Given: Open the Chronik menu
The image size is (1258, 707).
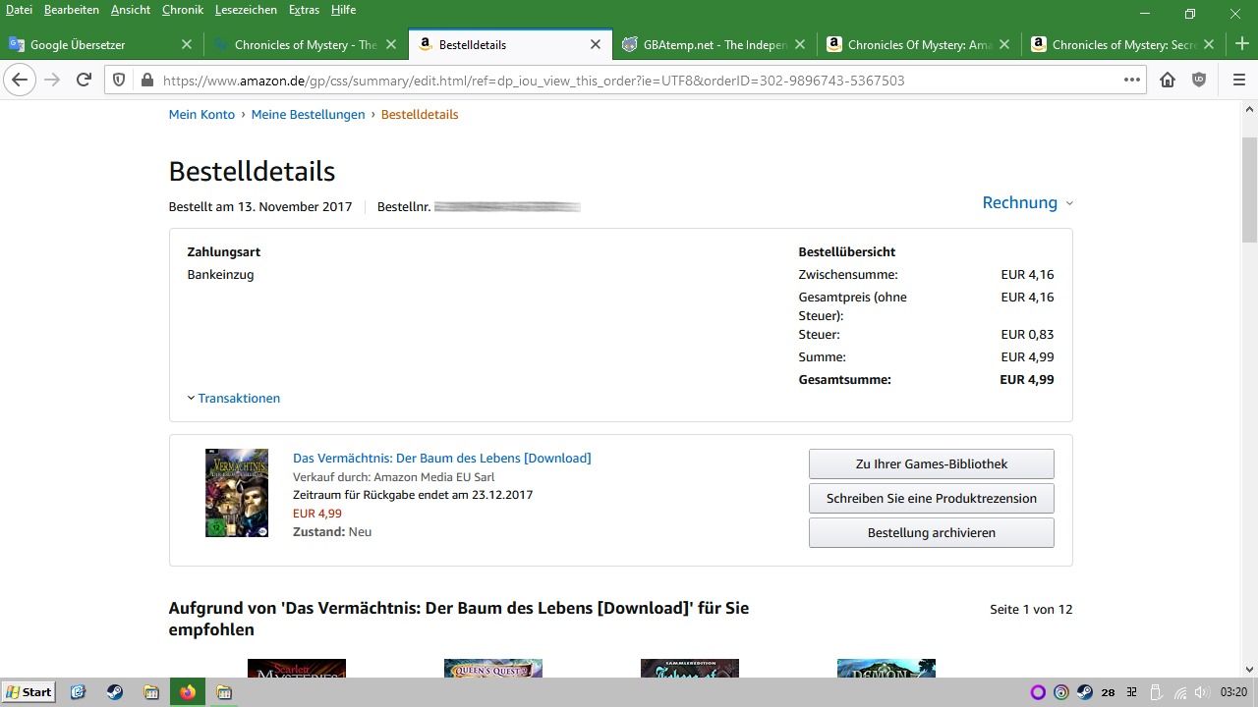Looking at the screenshot, I should 183,10.
